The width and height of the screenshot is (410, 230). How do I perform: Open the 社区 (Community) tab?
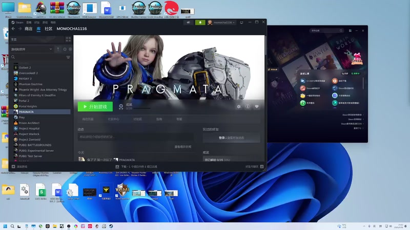click(48, 29)
